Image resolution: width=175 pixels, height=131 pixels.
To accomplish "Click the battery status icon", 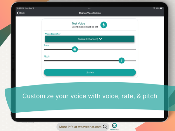I will tap(161, 8).
